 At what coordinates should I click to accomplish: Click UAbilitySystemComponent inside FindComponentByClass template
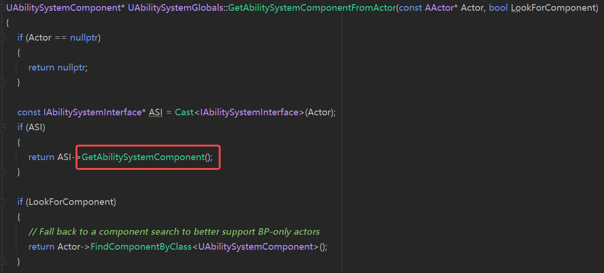tap(256, 247)
